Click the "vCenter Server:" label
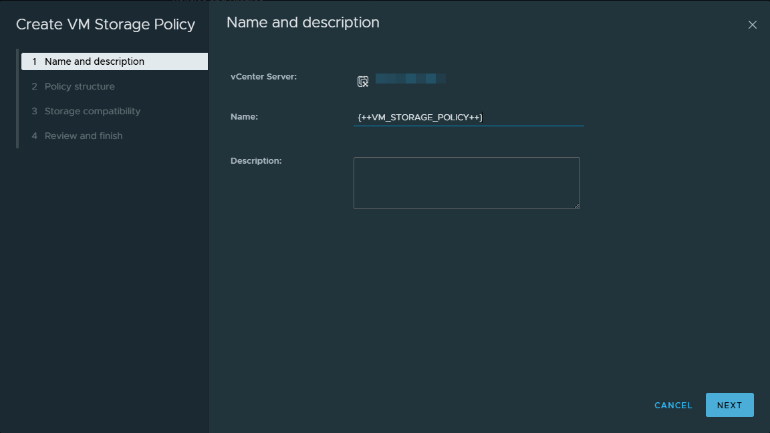Viewport: 770px width, 433px height. tap(263, 77)
